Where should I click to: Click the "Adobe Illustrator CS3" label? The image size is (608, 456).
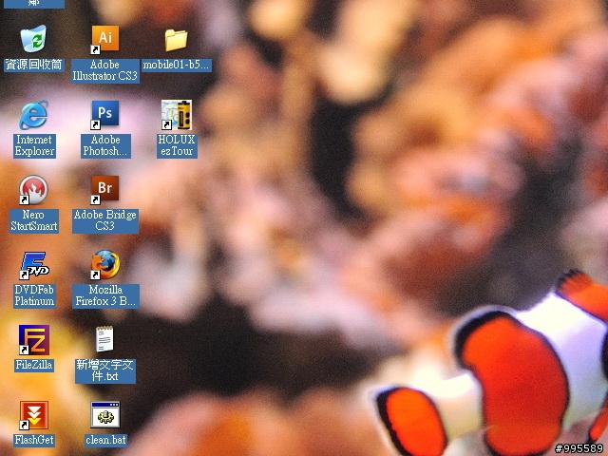point(105,70)
